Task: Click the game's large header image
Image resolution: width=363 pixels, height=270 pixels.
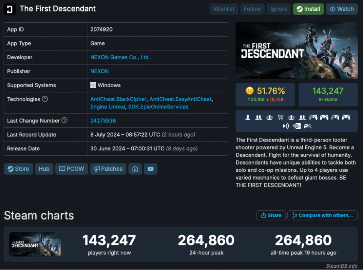Action: (297, 51)
